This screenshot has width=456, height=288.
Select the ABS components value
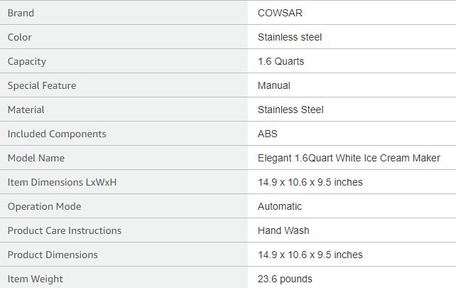point(267,134)
